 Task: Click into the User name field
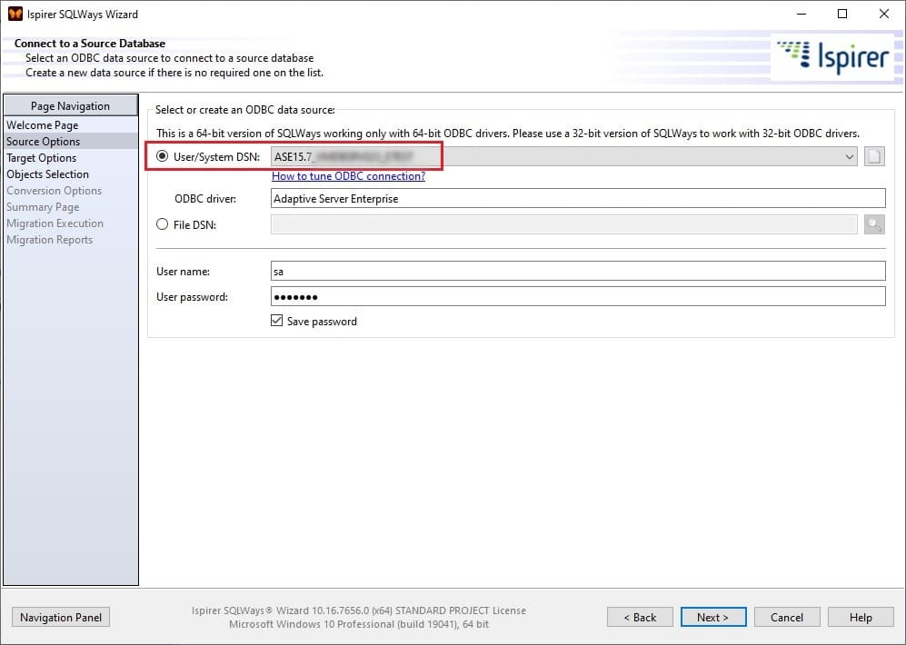coord(577,271)
